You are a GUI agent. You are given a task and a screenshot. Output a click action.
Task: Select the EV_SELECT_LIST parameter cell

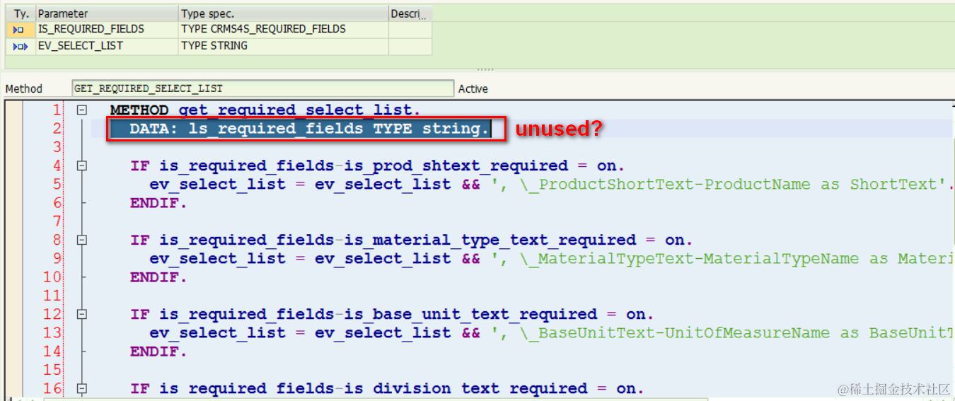[107, 46]
